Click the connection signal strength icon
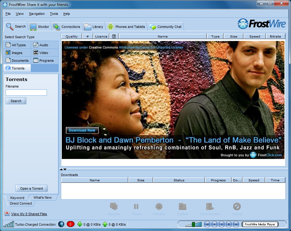 (8, 224)
